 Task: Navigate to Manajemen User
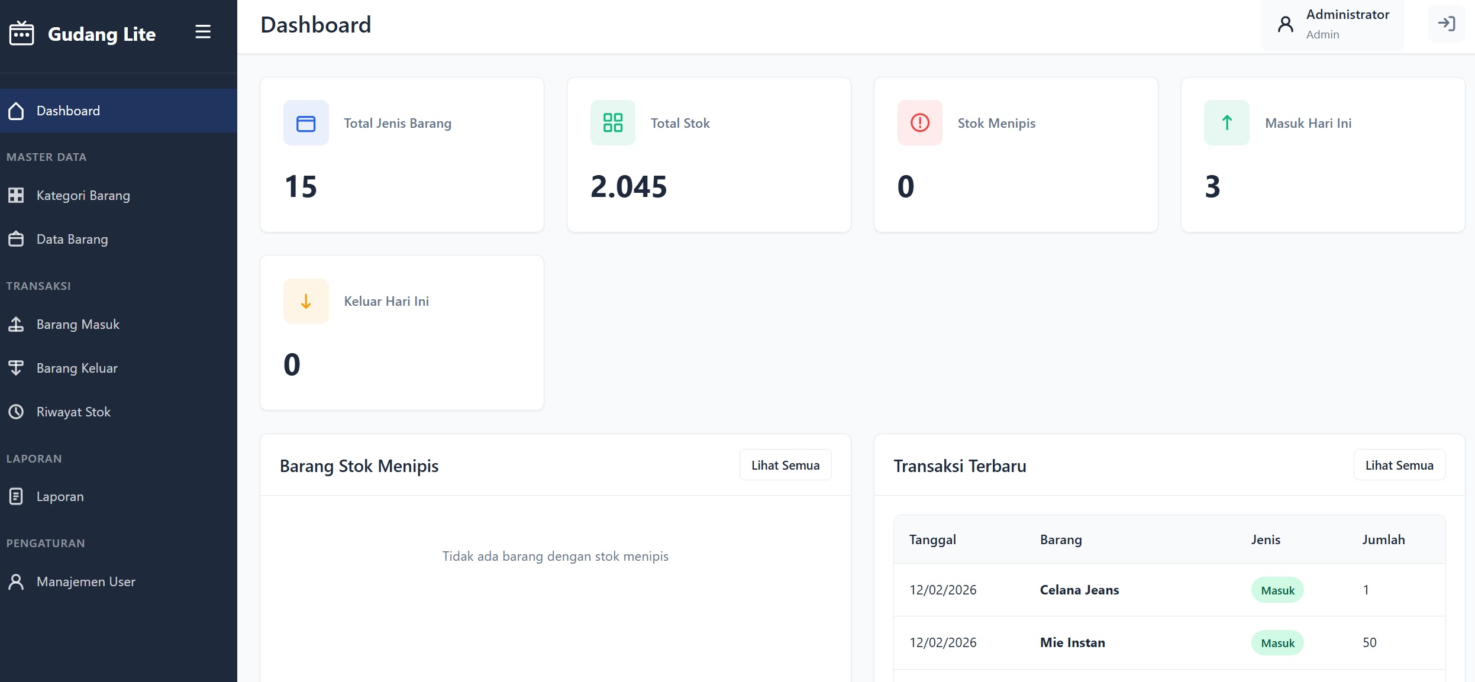click(x=86, y=581)
